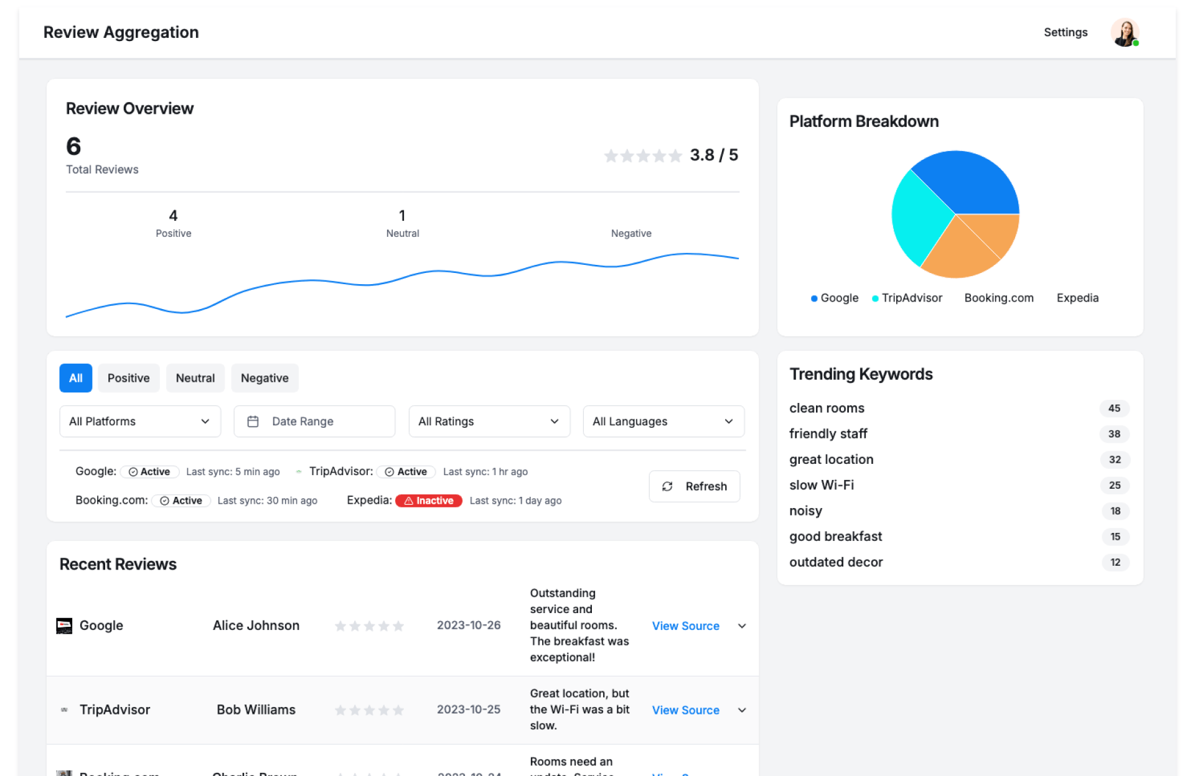Click the TripAdvisor Active status badge

(406, 472)
